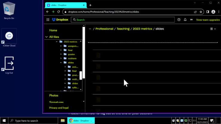Collapse the 2023 metrics folder tree
Screen dimensions: 221x124
pos(57,42)
